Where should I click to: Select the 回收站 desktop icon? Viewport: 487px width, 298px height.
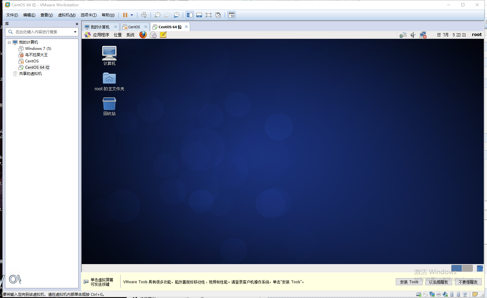[x=109, y=106]
